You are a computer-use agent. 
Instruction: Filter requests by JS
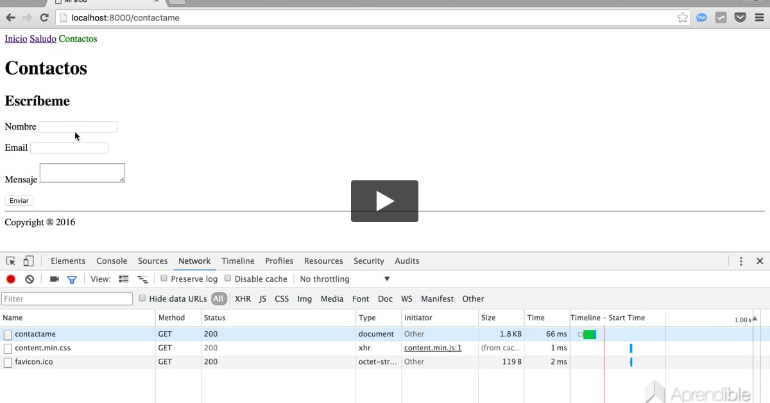pyautogui.click(x=262, y=299)
